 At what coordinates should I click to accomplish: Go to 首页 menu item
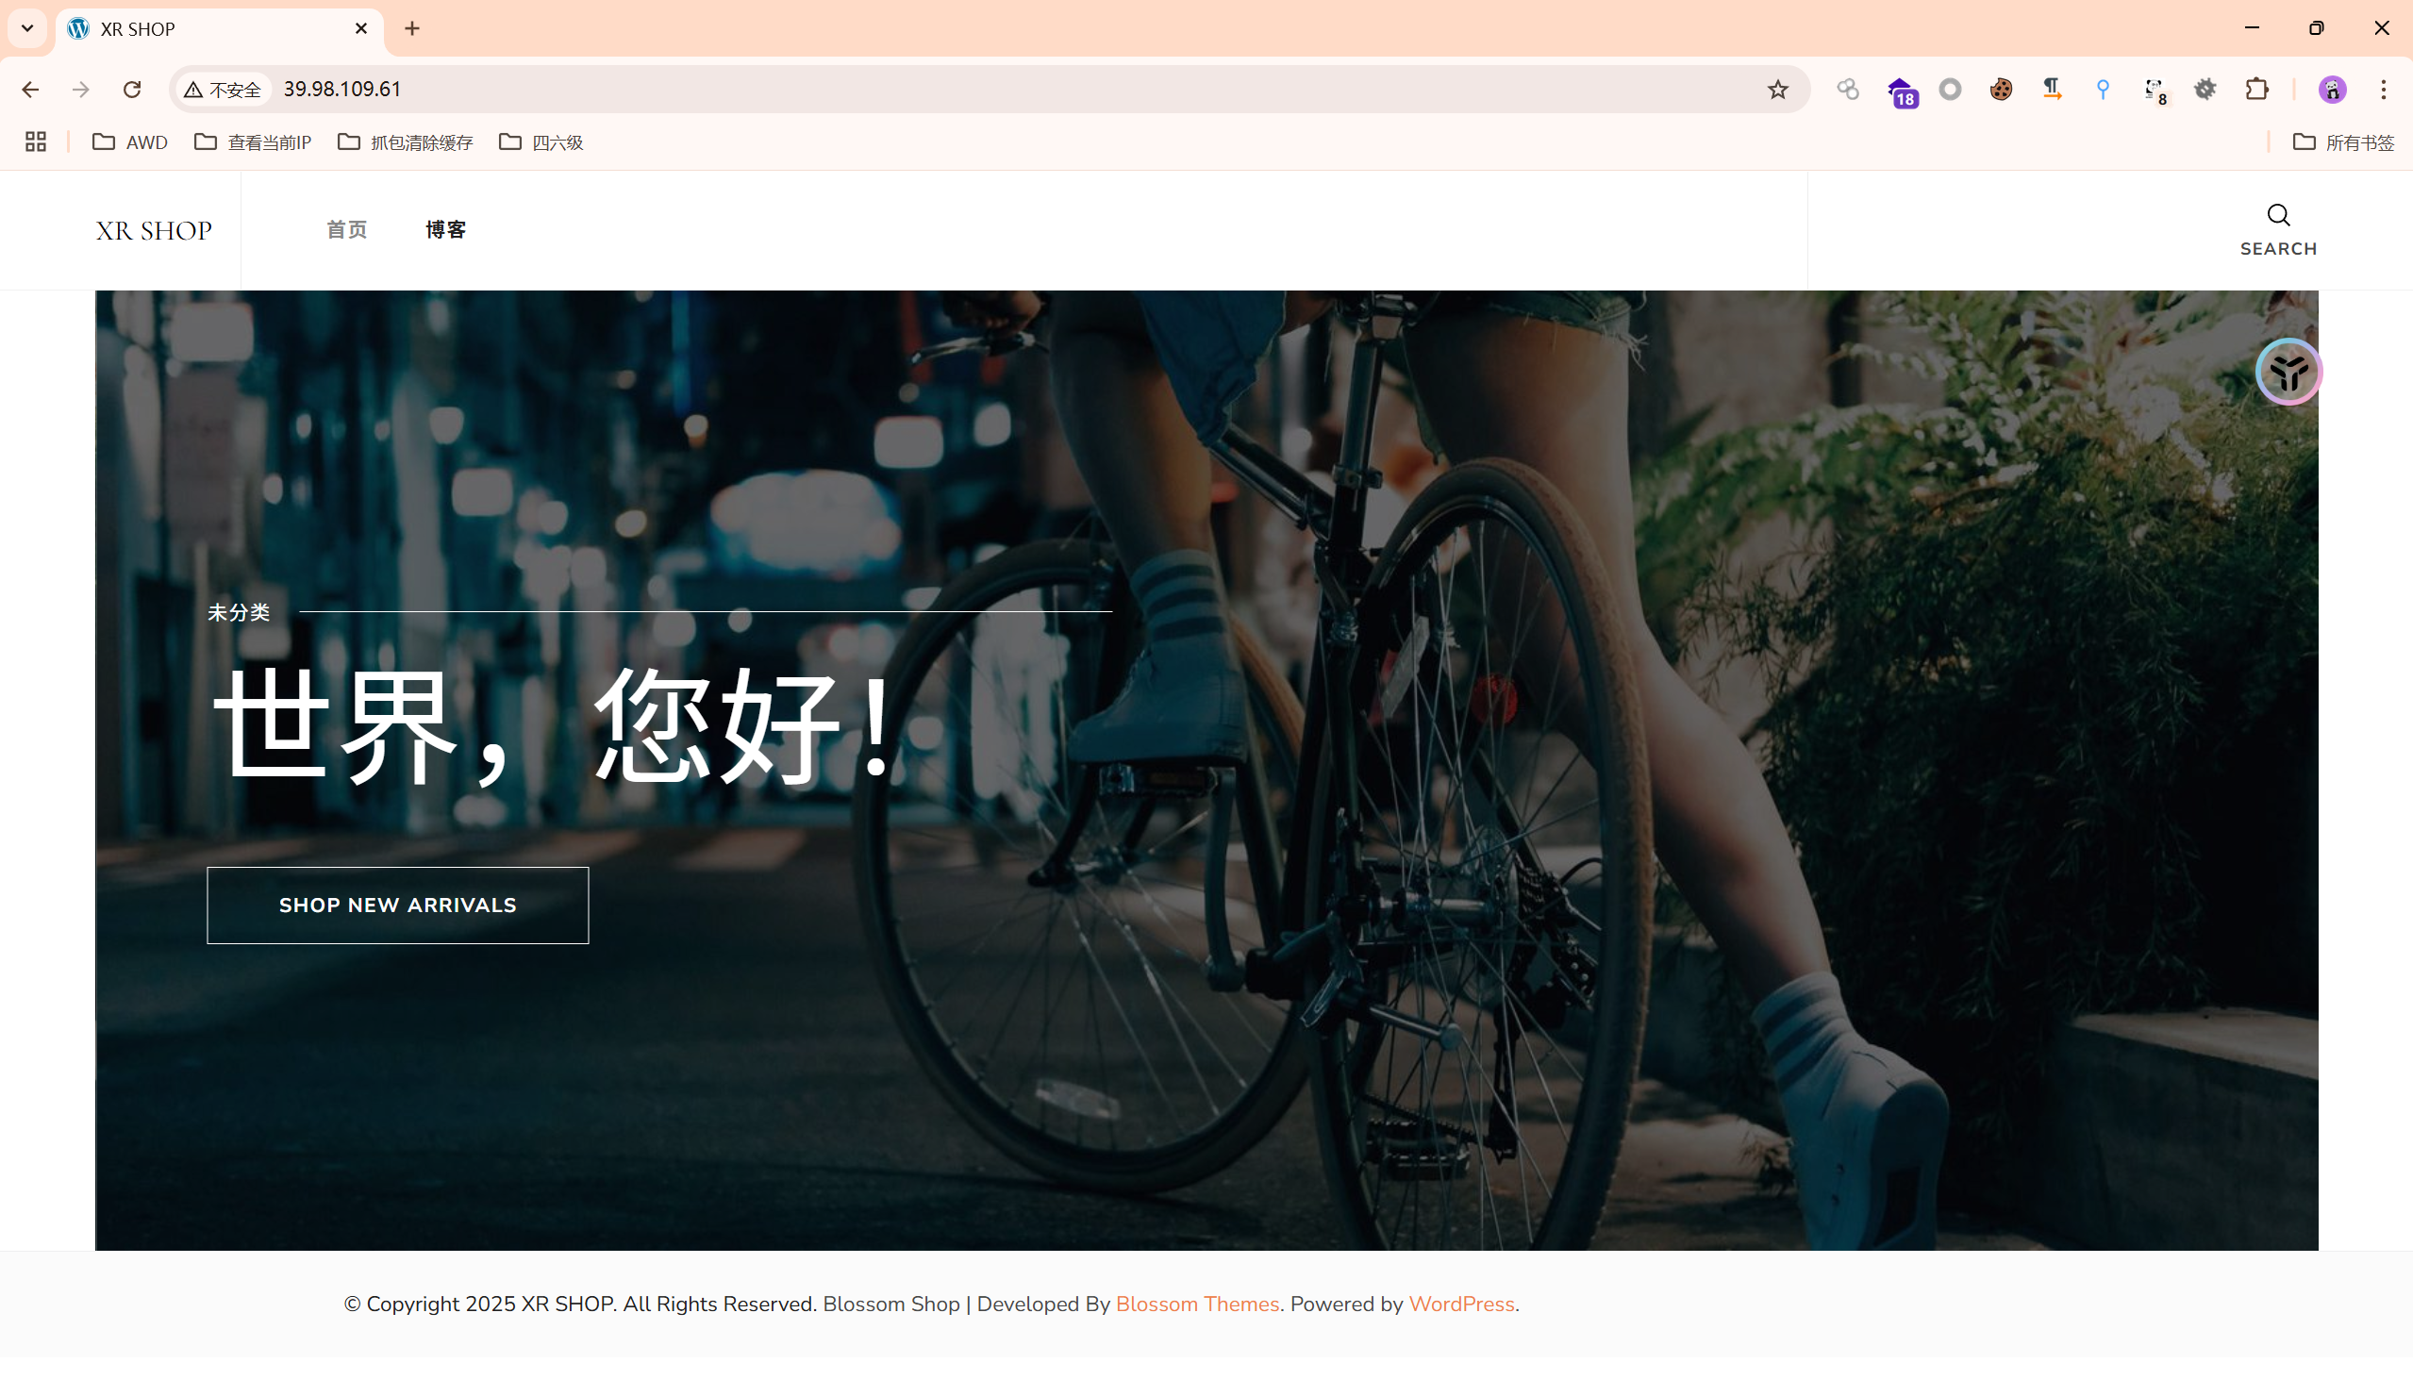346,230
